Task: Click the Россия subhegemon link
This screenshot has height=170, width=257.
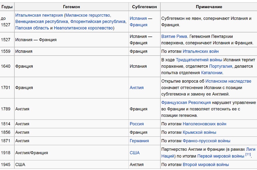Action: click(137, 124)
